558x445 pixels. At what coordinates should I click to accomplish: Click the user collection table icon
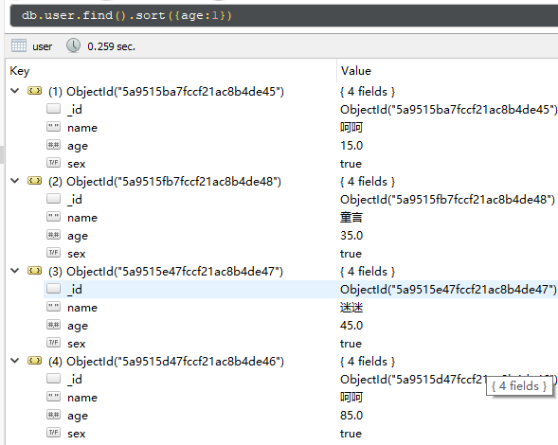click(19, 45)
